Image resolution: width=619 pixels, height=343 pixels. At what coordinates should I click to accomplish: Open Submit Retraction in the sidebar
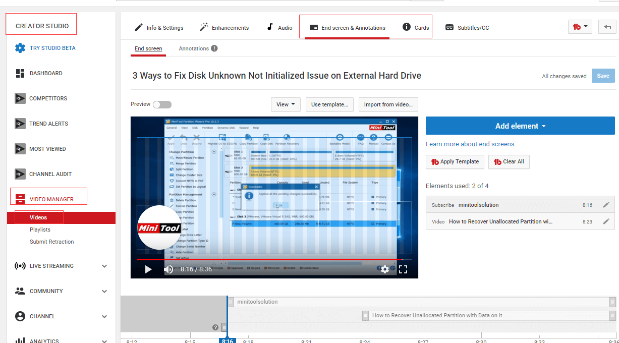51,242
